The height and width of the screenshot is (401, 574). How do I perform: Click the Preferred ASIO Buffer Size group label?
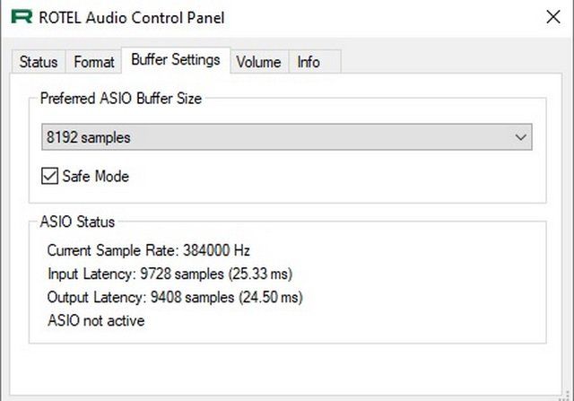pyautogui.click(x=121, y=99)
